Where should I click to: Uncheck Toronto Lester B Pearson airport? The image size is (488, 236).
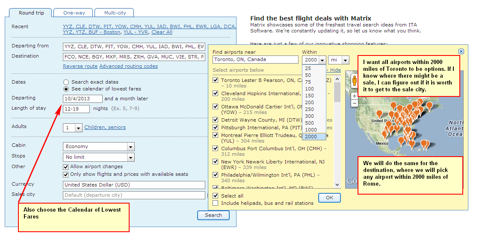pos(215,80)
